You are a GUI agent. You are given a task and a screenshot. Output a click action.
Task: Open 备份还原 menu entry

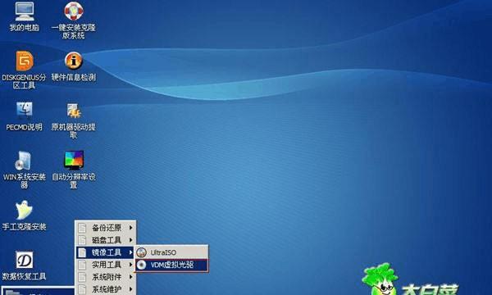click(x=106, y=228)
